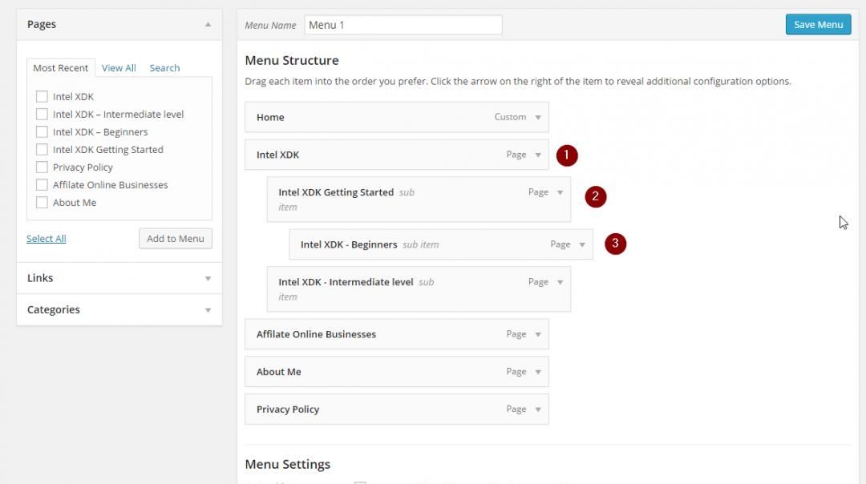Select the Intel XDK menu item bar

point(397,155)
